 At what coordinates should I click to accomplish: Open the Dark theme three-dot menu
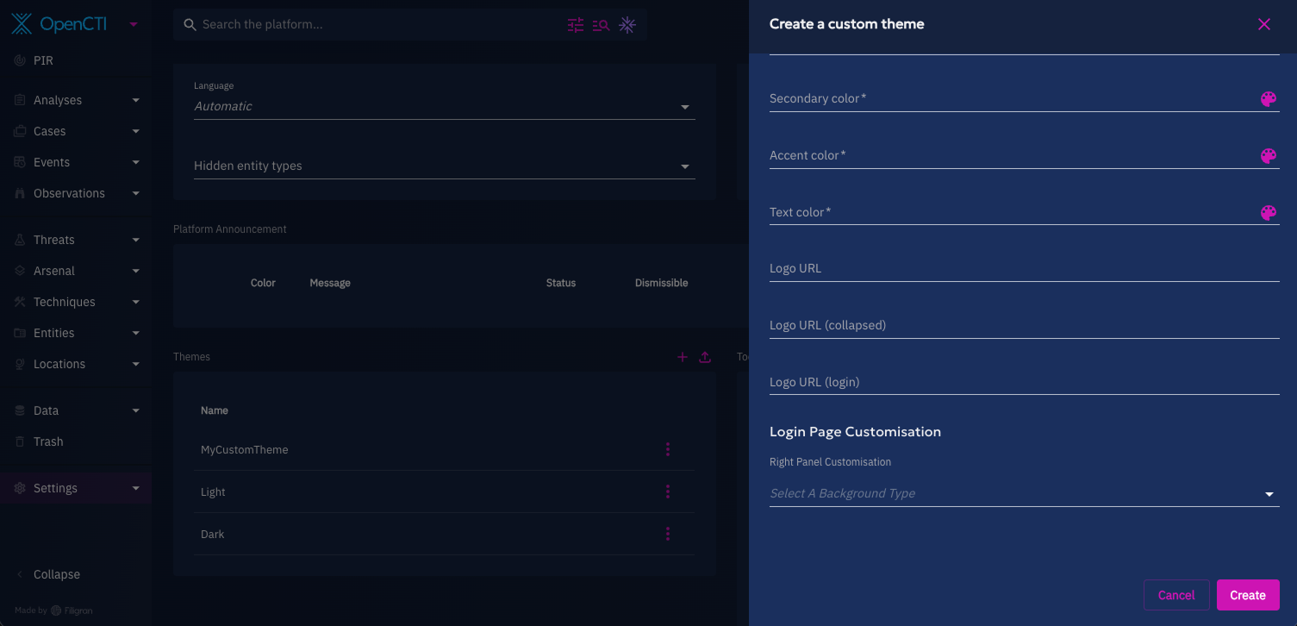pyautogui.click(x=667, y=534)
